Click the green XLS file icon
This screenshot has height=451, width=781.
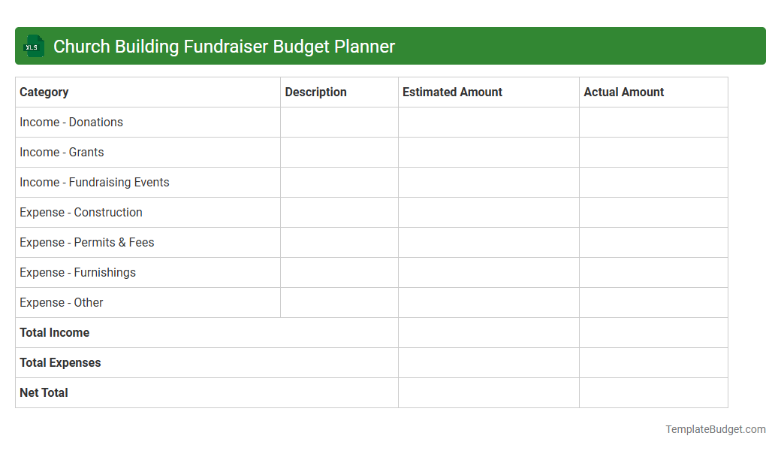coord(33,46)
